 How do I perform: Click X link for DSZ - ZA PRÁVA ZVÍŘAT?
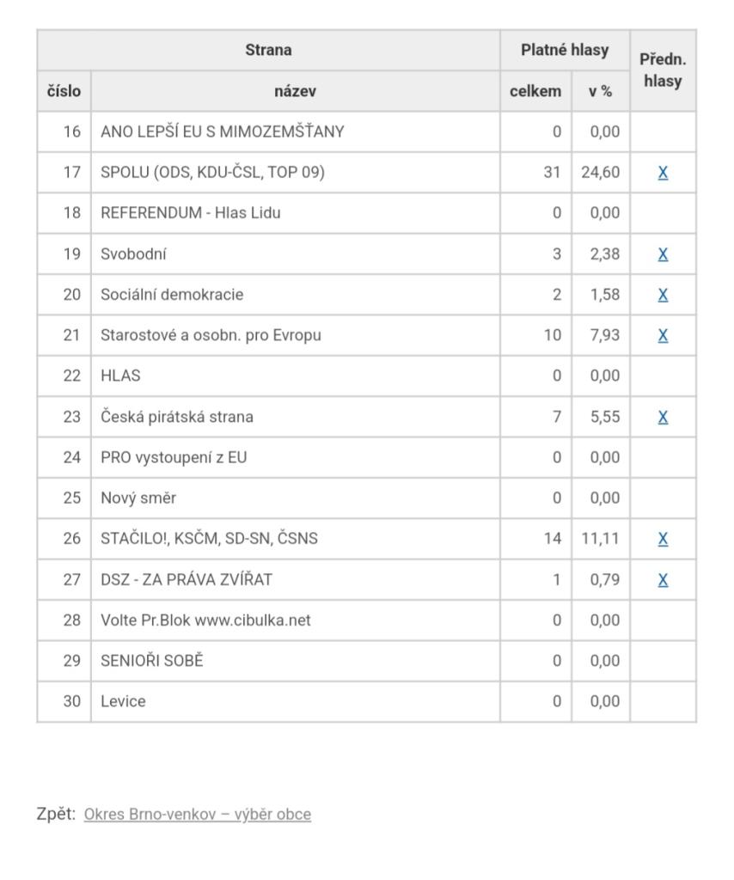click(x=663, y=580)
